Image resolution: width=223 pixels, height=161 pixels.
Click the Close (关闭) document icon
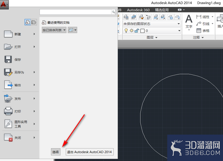click(x=8, y=137)
